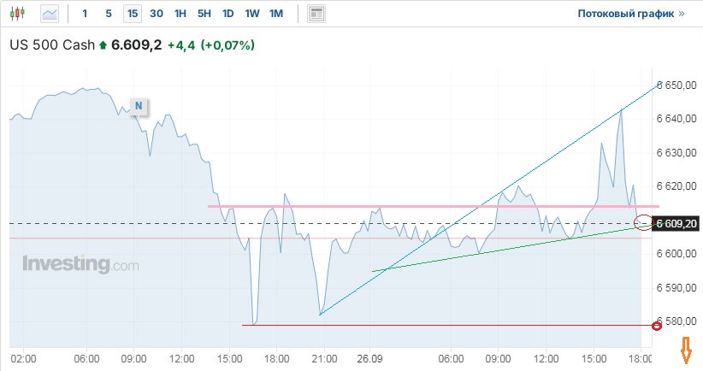
Task: Select the area chart type icon
Action: point(50,14)
